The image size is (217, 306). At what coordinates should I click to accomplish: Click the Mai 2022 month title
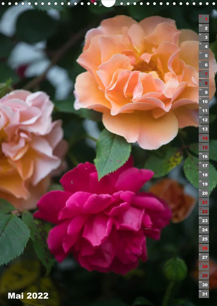pos(28,295)
